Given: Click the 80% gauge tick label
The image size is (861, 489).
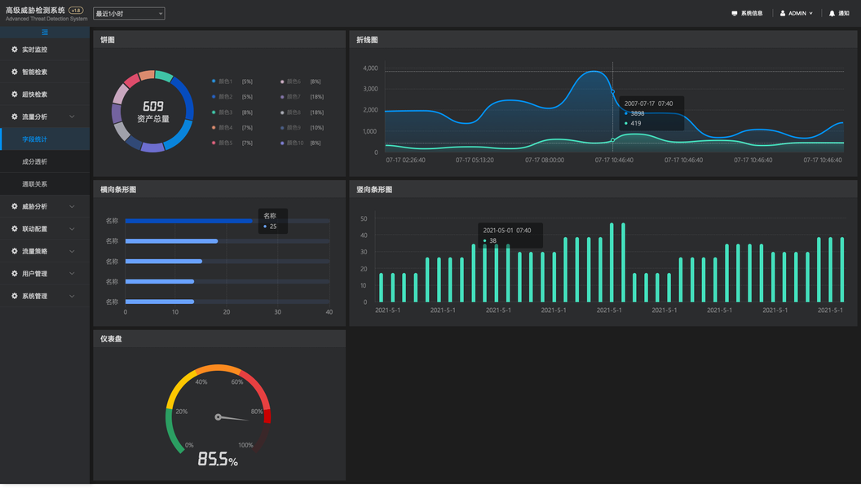Looking at the screenshot, I should (257, 412).
